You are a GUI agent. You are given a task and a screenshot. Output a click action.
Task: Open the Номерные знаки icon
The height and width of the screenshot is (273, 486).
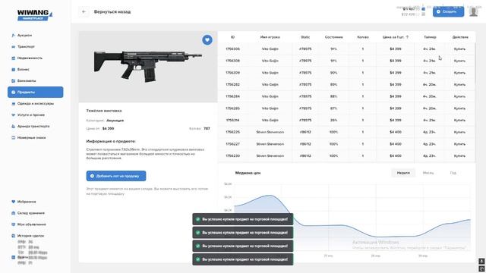click(x=14, y=138)
